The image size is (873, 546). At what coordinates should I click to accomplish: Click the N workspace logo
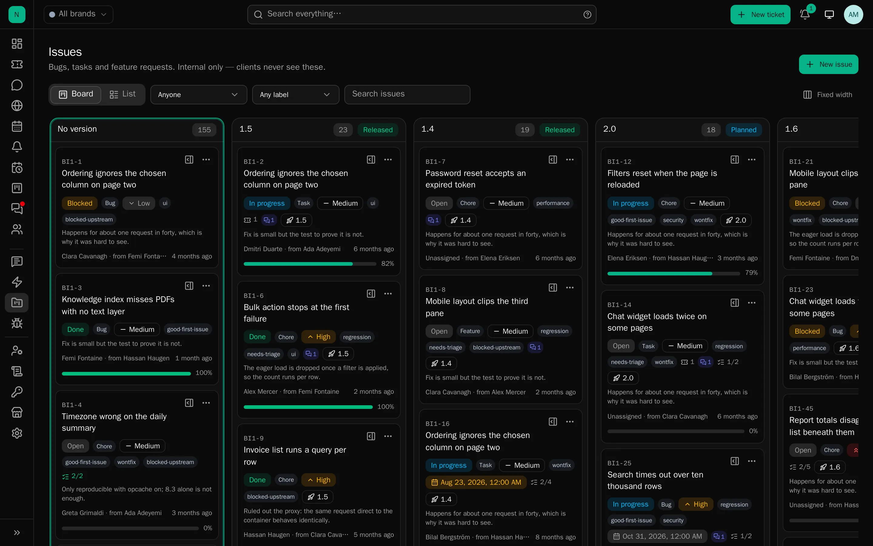pyautogui.click(x=17, y=15)
